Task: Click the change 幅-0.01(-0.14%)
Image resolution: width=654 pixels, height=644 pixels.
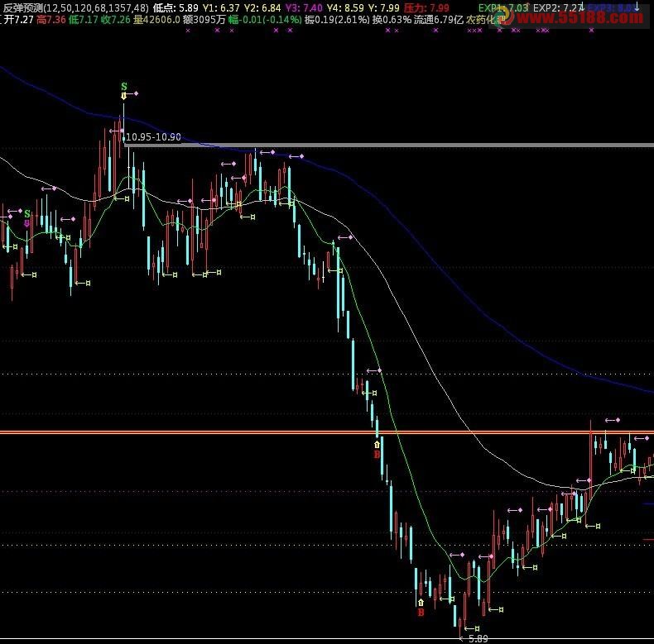Action: coord(265,20)
